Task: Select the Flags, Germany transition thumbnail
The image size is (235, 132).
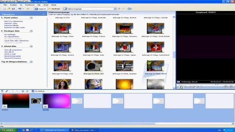Action: 124,28
